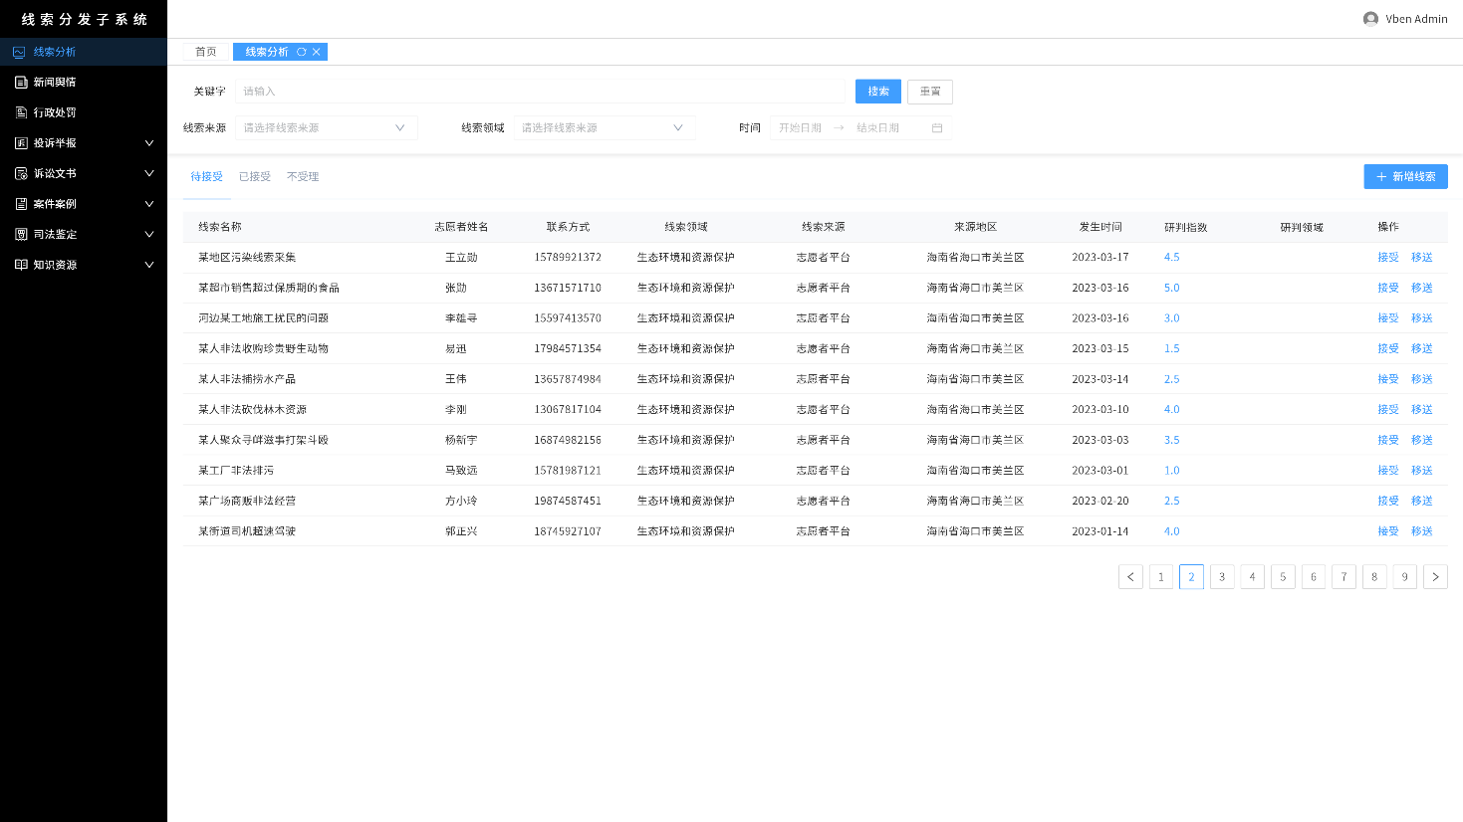Screen dimensions: 1463x822
Task: Go to previous page using left arrow
Action: click(x=1130, y=577)
